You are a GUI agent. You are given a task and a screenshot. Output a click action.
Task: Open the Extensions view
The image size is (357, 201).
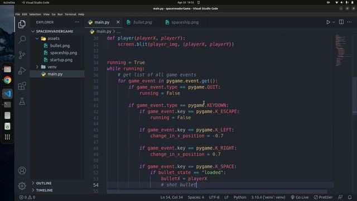[22, 86]
